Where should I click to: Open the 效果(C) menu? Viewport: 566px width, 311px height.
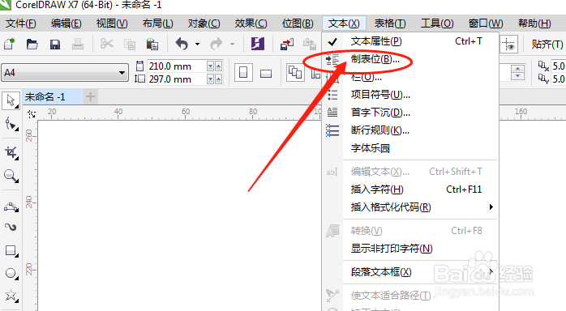251,23
